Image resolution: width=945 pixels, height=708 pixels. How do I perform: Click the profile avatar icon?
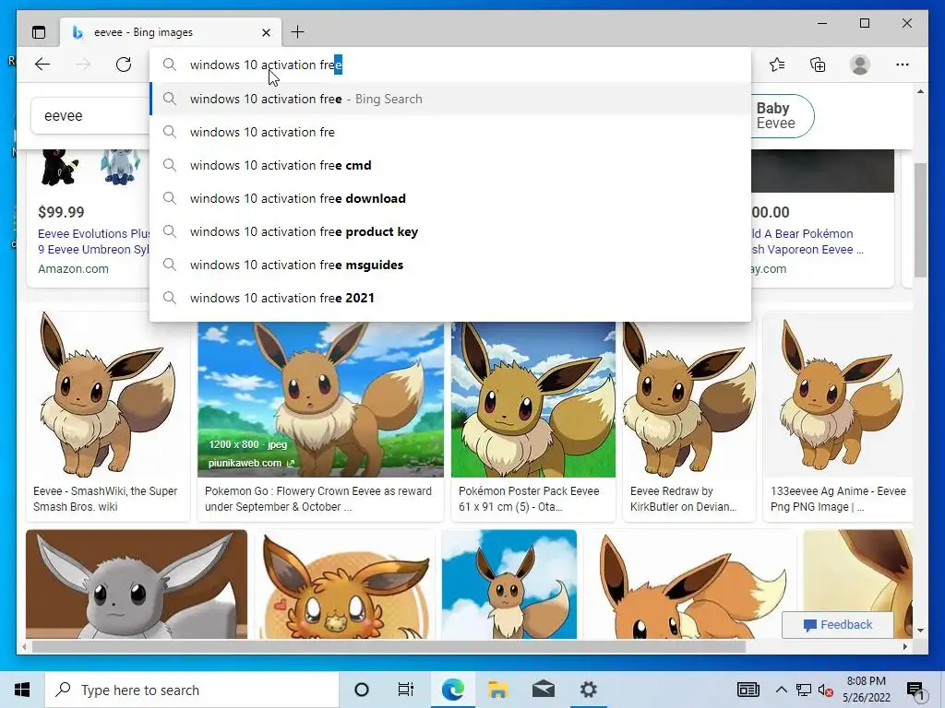click(x=860, y=65)
